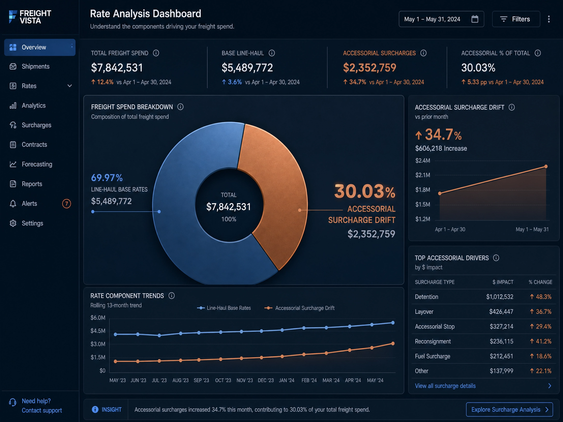Open the Overview dashboard icon
This screenshot has width=563, height=422.
click(x=13, y=47)
